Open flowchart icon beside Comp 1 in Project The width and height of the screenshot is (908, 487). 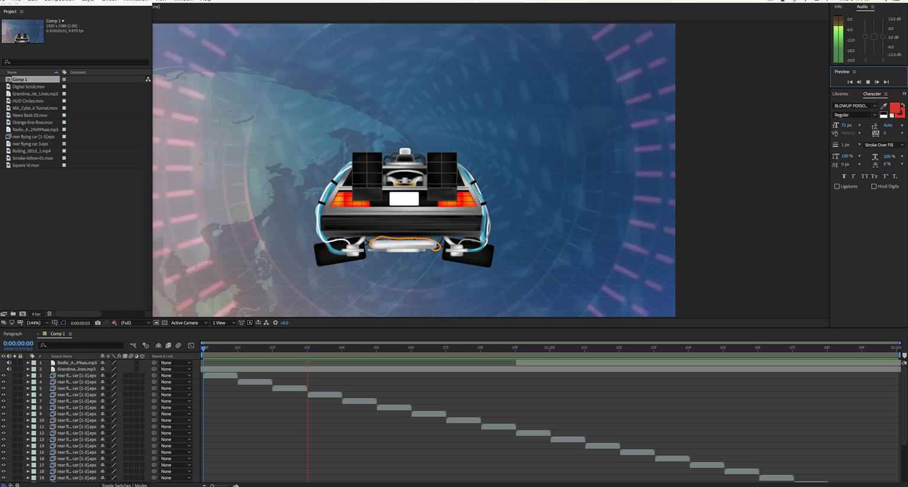148,79
